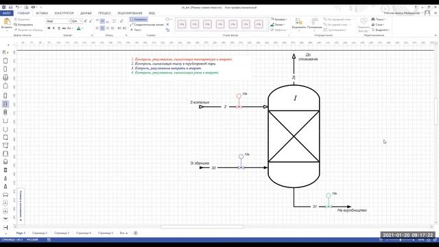Toggle italic formatting
439x247 pixels.
pyautogui.click(x=54, y=28)
